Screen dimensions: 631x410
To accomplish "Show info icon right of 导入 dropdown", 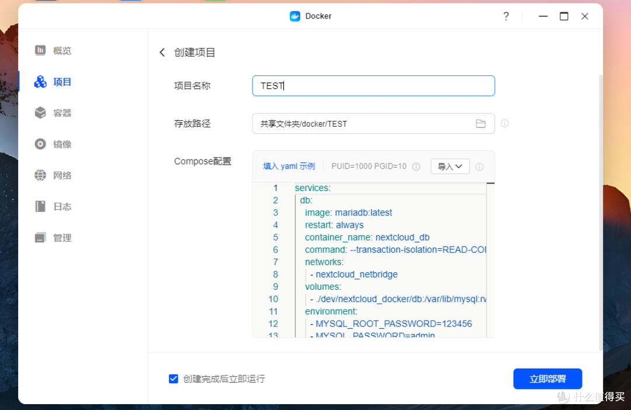I will tap(479, 166).
